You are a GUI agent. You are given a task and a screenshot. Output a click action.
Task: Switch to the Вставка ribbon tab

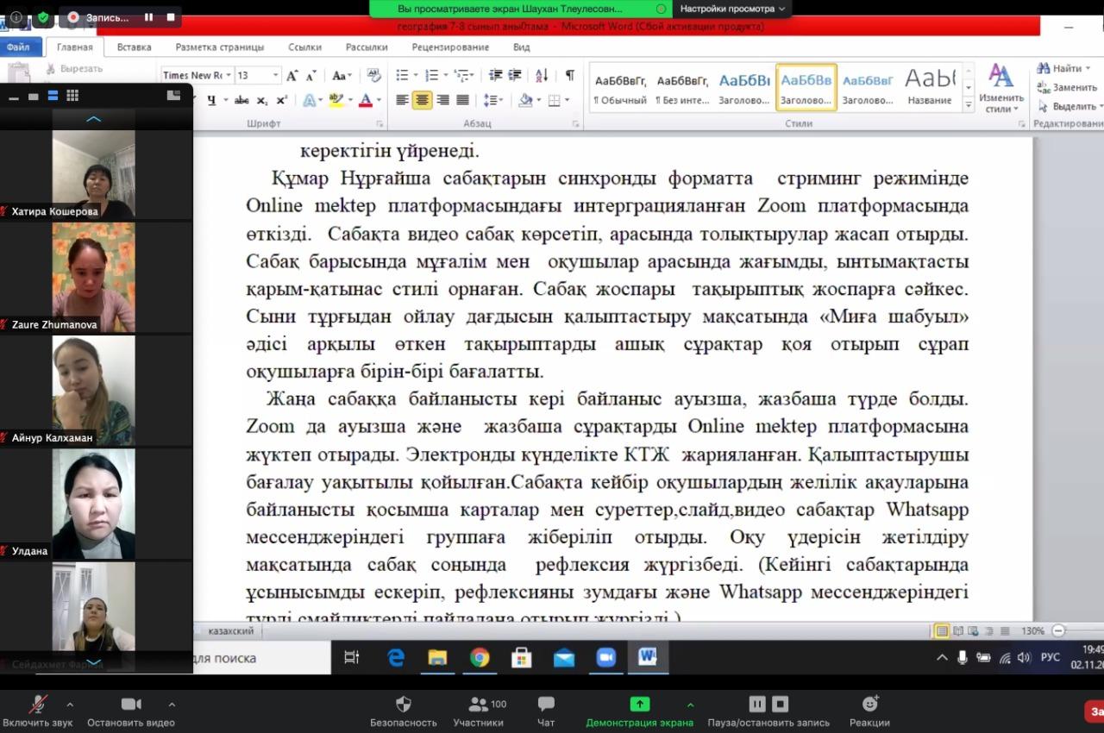[x=134, y=47]
